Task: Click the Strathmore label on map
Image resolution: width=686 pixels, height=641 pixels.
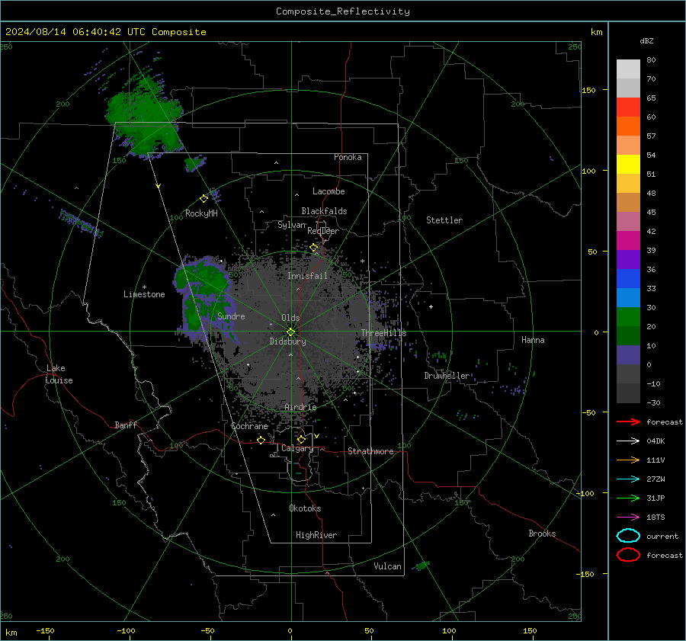Action: [x=370, y=451]
